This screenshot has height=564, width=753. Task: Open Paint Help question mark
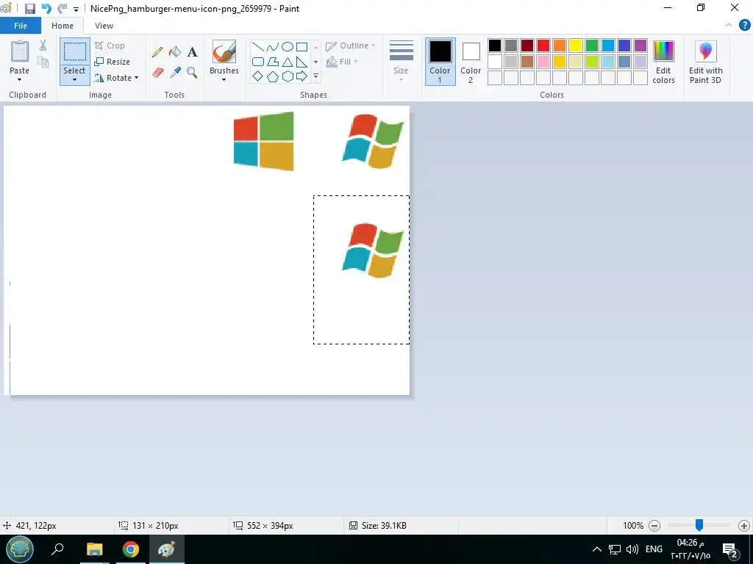click(744, 26)
